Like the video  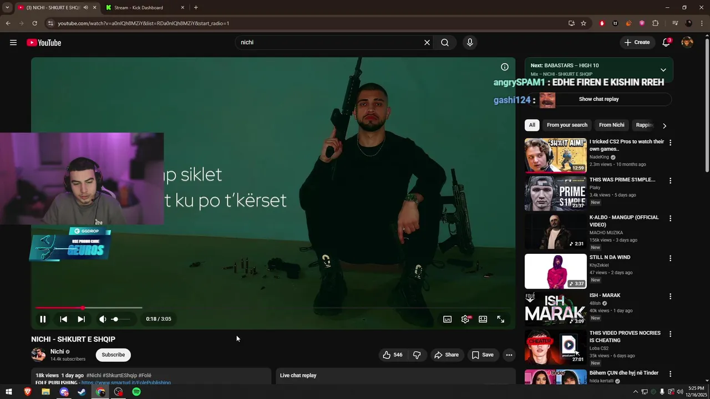[x=393, y=355]
